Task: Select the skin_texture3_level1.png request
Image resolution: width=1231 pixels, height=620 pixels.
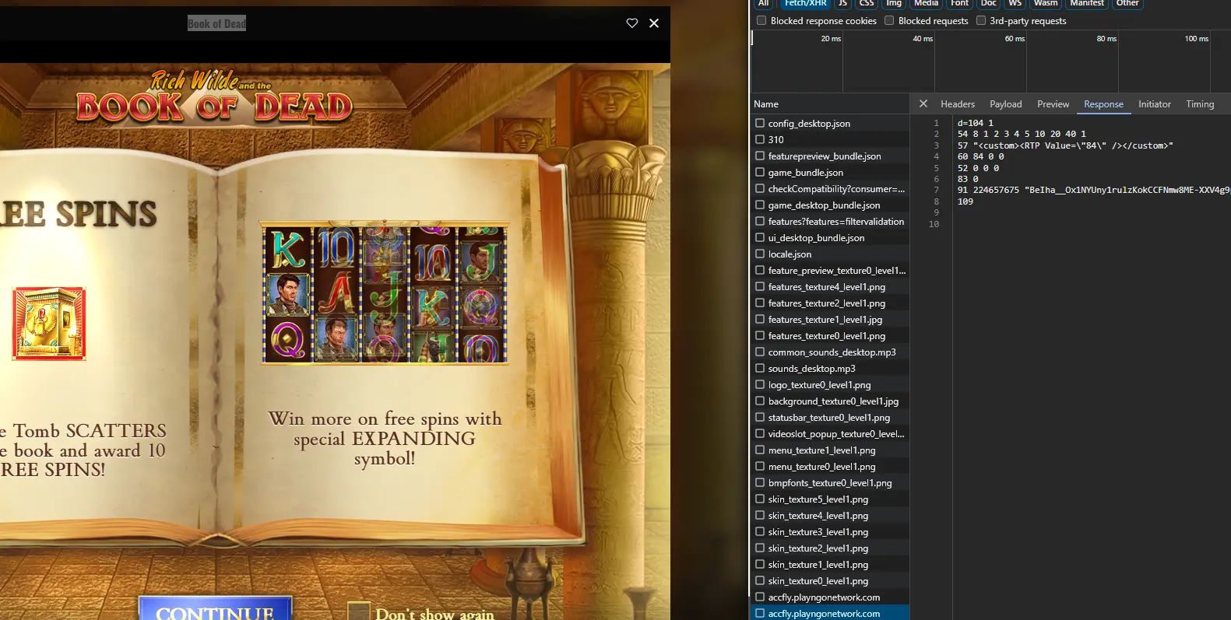Action: pos(829,531)
